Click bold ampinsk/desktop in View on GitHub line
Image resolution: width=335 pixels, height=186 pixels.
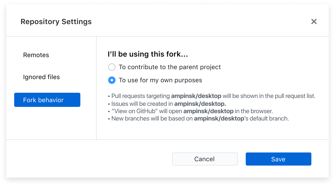[x=208, y=111]
